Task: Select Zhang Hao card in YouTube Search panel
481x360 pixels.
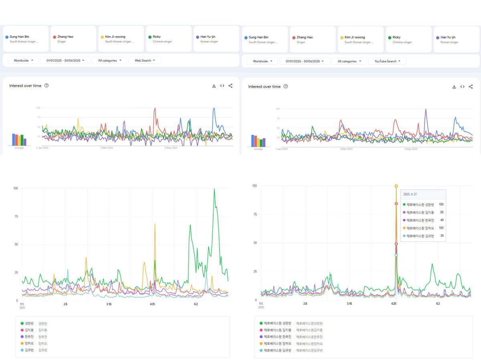Action: [x=313, y=40]
